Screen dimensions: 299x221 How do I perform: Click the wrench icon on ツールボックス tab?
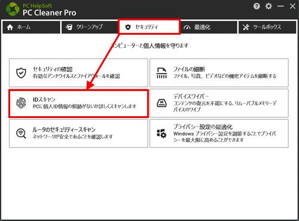tap(246, 27)
